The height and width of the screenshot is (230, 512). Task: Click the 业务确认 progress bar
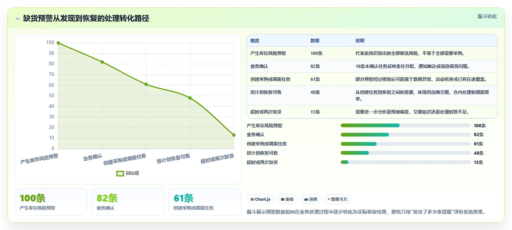point(406,135)
